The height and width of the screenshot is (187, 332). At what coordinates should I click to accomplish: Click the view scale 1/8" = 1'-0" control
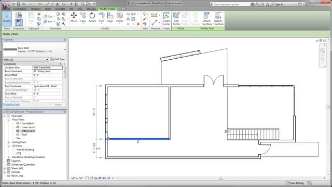point(77,178)
